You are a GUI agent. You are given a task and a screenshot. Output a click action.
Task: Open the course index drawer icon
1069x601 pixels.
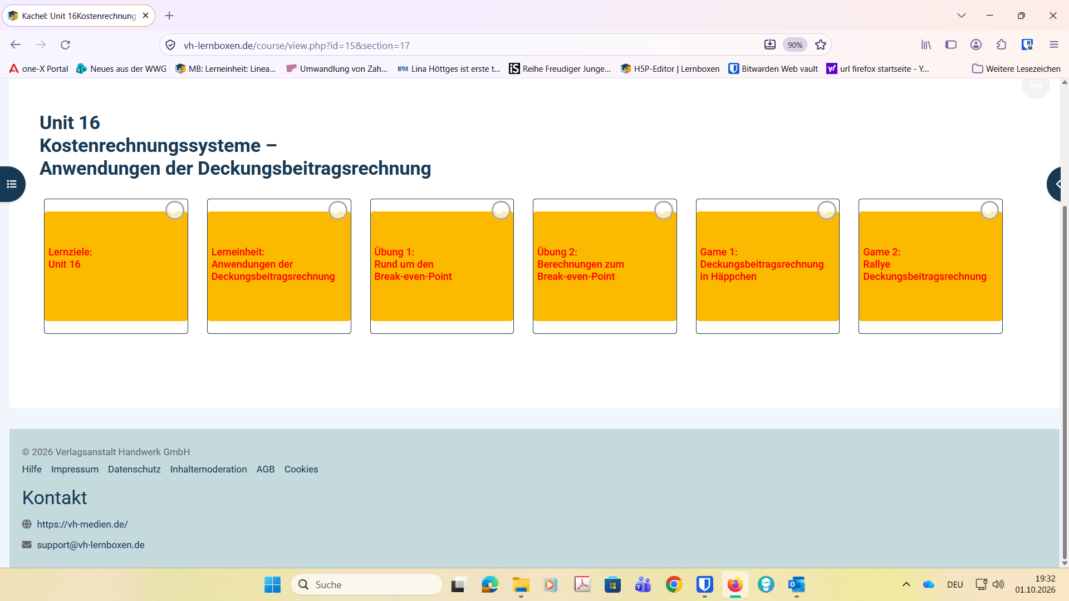(x=12, y=184)
